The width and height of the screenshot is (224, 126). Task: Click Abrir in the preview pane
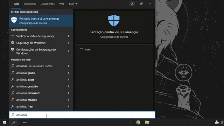coord(87,49)
